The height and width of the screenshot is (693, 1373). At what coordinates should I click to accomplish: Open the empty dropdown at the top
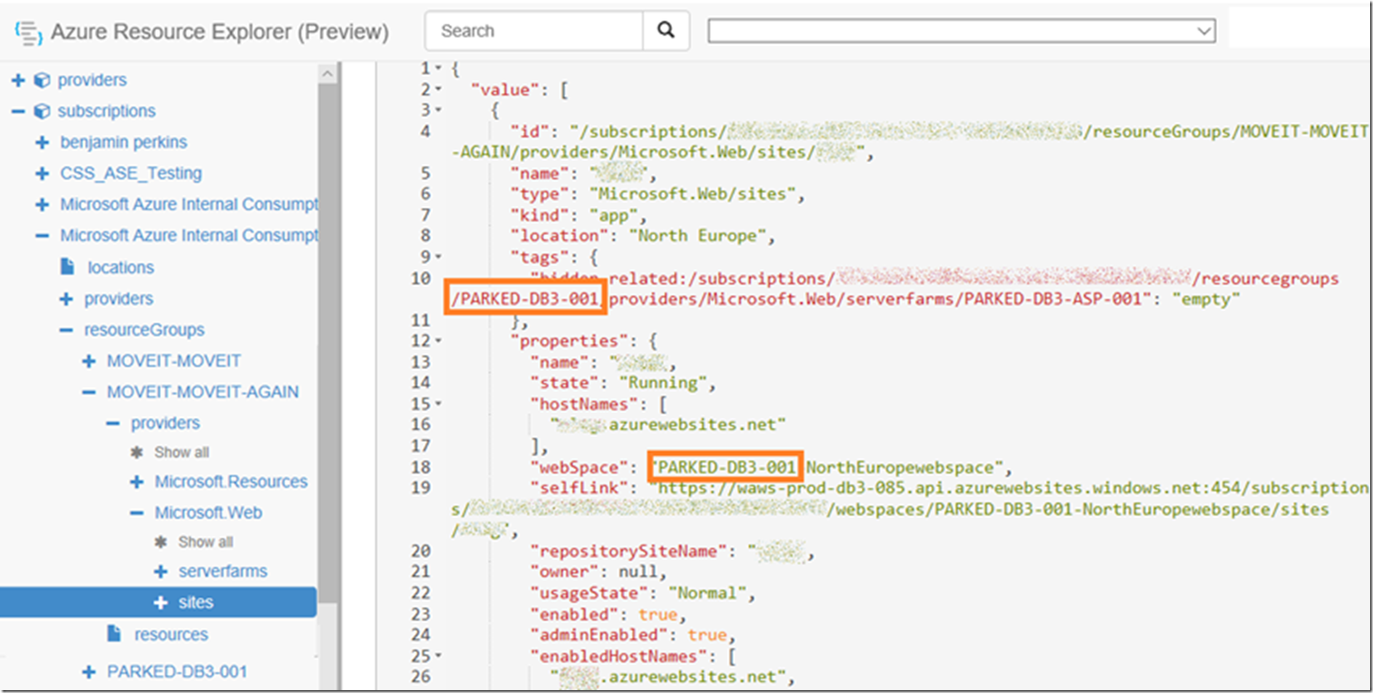(961, 31)
